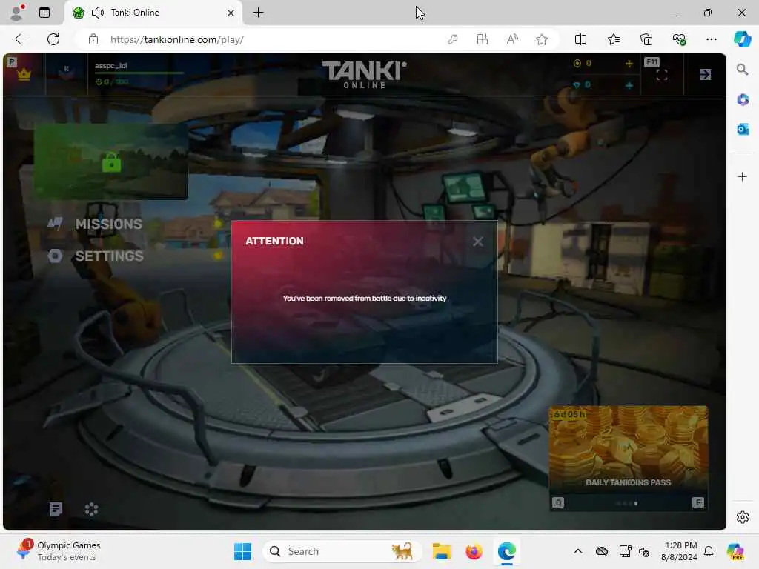
Task: Go back in the browser
Action: (x=21, y=39)
